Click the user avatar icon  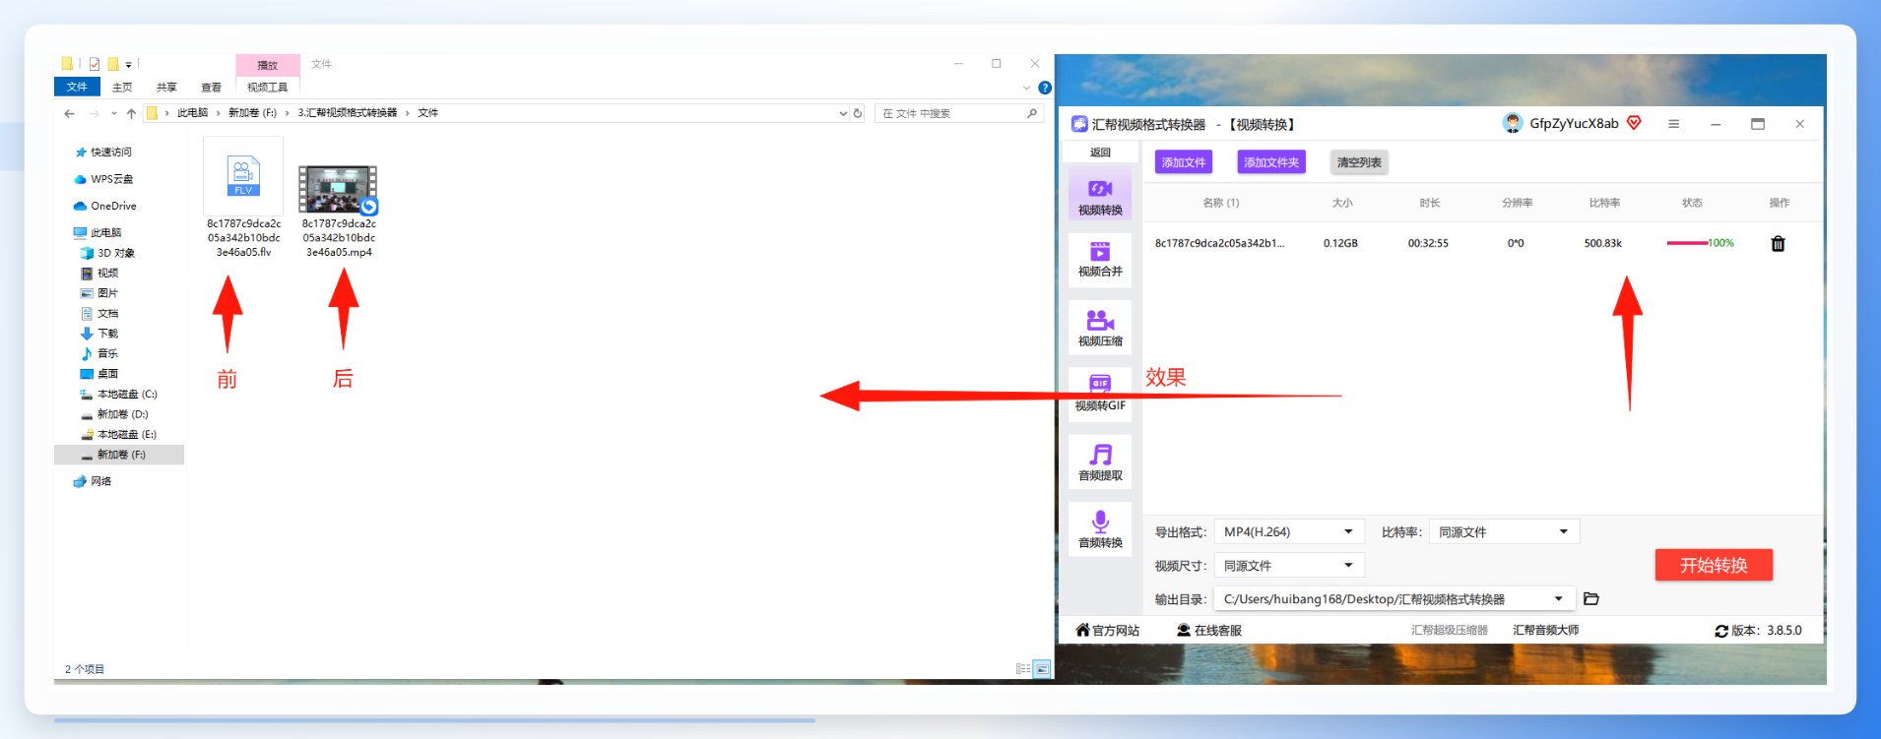(x=1512, y=123)
